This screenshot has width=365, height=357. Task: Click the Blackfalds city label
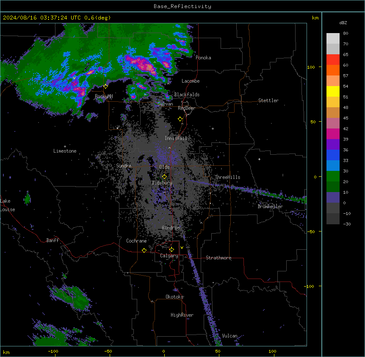(x=187, y=95)
